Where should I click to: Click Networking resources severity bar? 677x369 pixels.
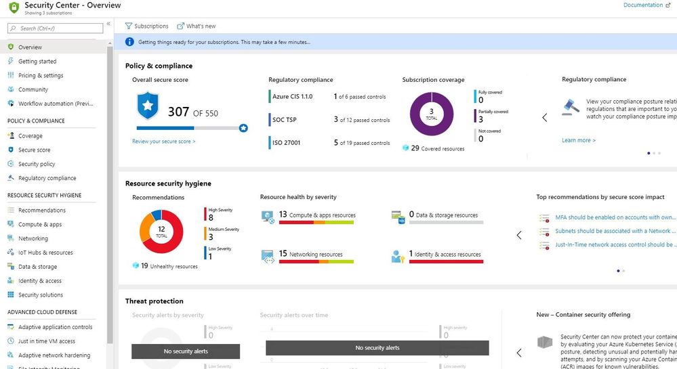pyautogui.click(x=316, y=261)
